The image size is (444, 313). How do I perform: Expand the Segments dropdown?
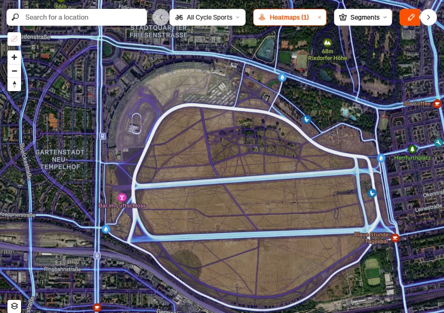pos(363,17)
